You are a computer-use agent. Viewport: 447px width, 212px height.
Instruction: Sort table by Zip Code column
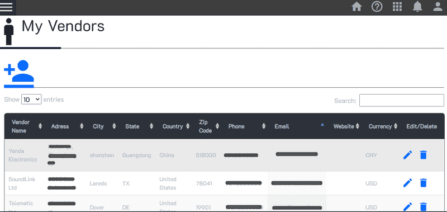click(x=208, y=126)
